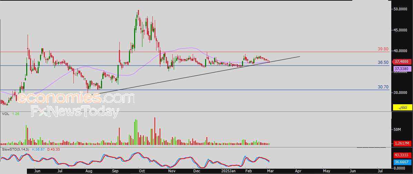Click the Oct marker on the time axis
This screenshot has width=413, height=174.
141,171
